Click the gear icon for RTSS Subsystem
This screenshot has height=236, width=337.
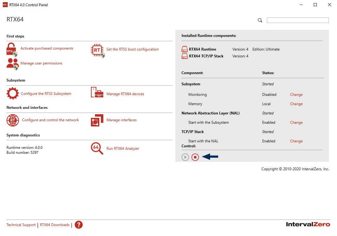pos(13,93)
